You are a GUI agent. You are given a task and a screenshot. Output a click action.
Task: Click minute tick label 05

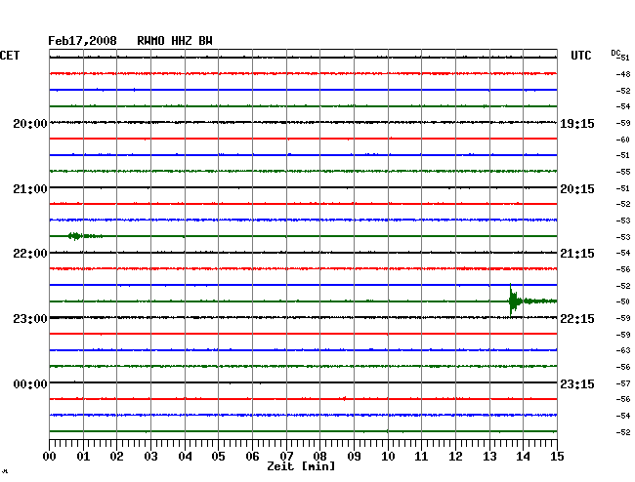coord(218,456)
